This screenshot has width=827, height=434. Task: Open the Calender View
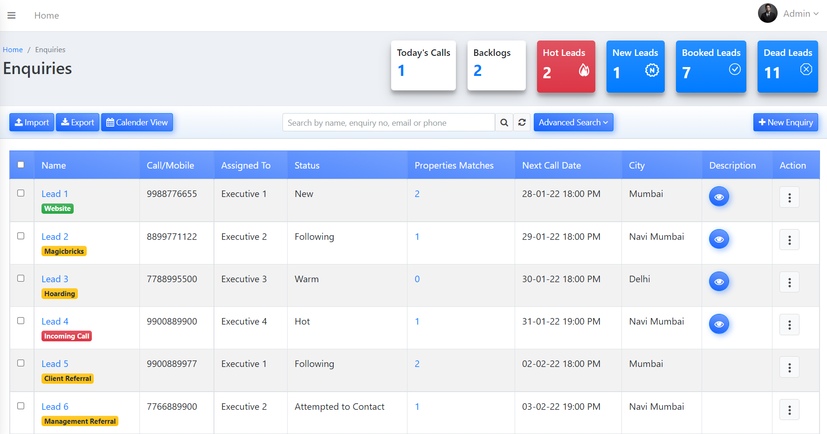(x=137, y=122)
